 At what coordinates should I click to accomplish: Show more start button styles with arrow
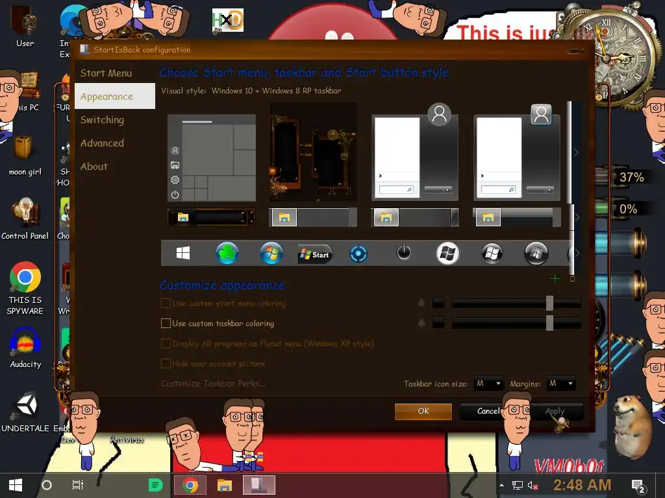(x=577, y=254)
